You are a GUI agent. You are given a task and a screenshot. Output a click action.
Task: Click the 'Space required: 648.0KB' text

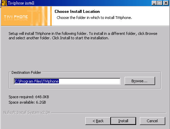29,97
